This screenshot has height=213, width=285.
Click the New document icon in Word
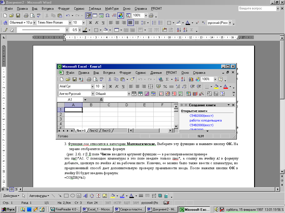5,16
